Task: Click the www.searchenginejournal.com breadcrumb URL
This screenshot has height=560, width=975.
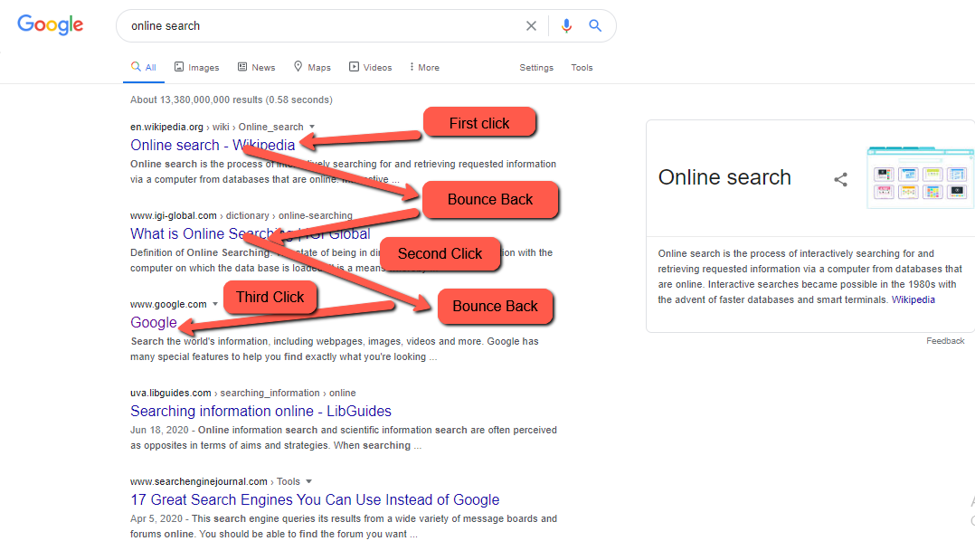Action: pos(215,481)
